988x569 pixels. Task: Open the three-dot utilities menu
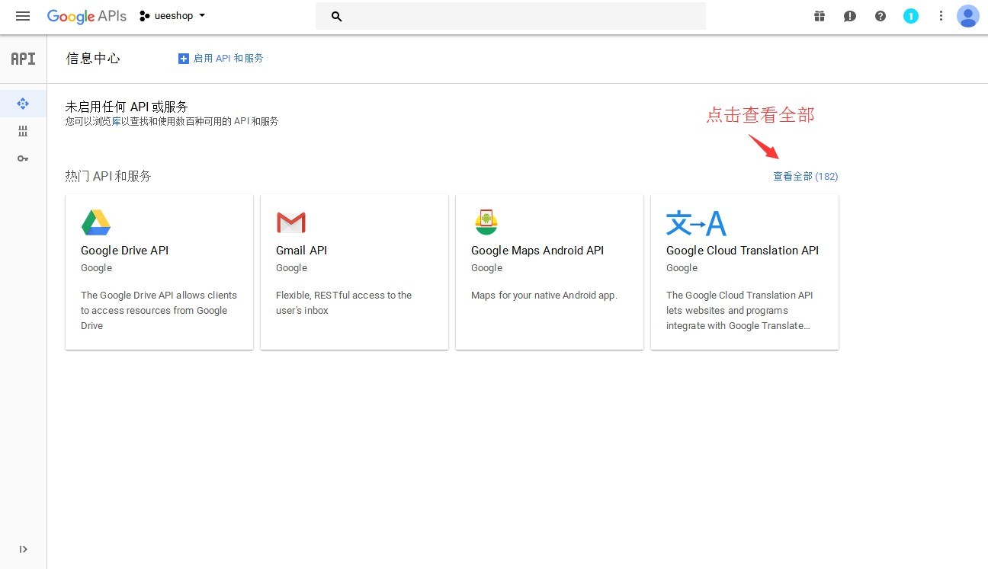941,16
